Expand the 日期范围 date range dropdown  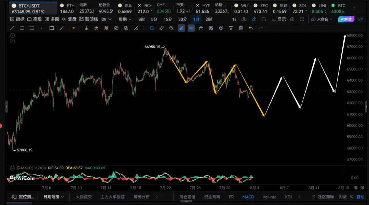click(x=54, y=197)
